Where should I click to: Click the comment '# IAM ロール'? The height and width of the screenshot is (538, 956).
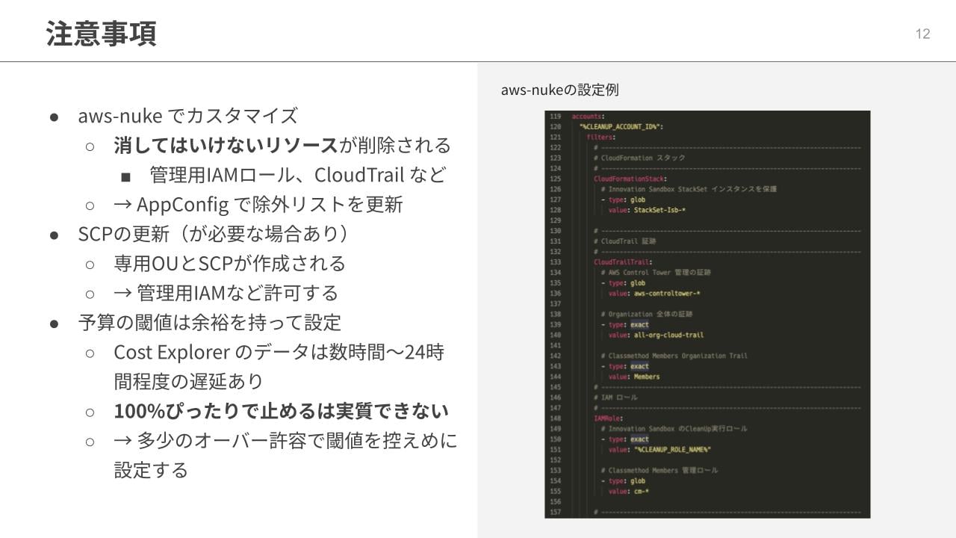(615, 398)
